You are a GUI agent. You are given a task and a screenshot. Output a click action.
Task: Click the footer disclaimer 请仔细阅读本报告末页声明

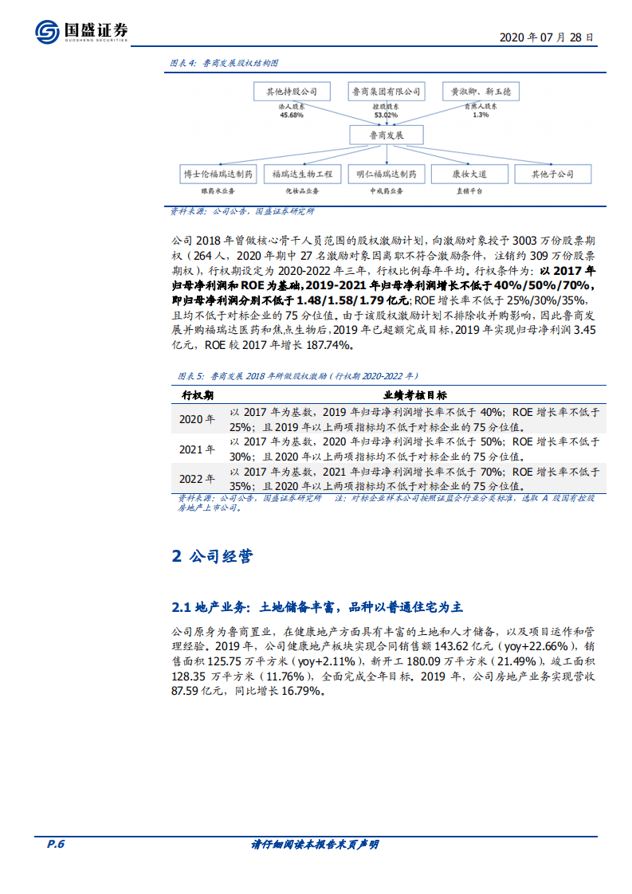(x=315, y=845)
